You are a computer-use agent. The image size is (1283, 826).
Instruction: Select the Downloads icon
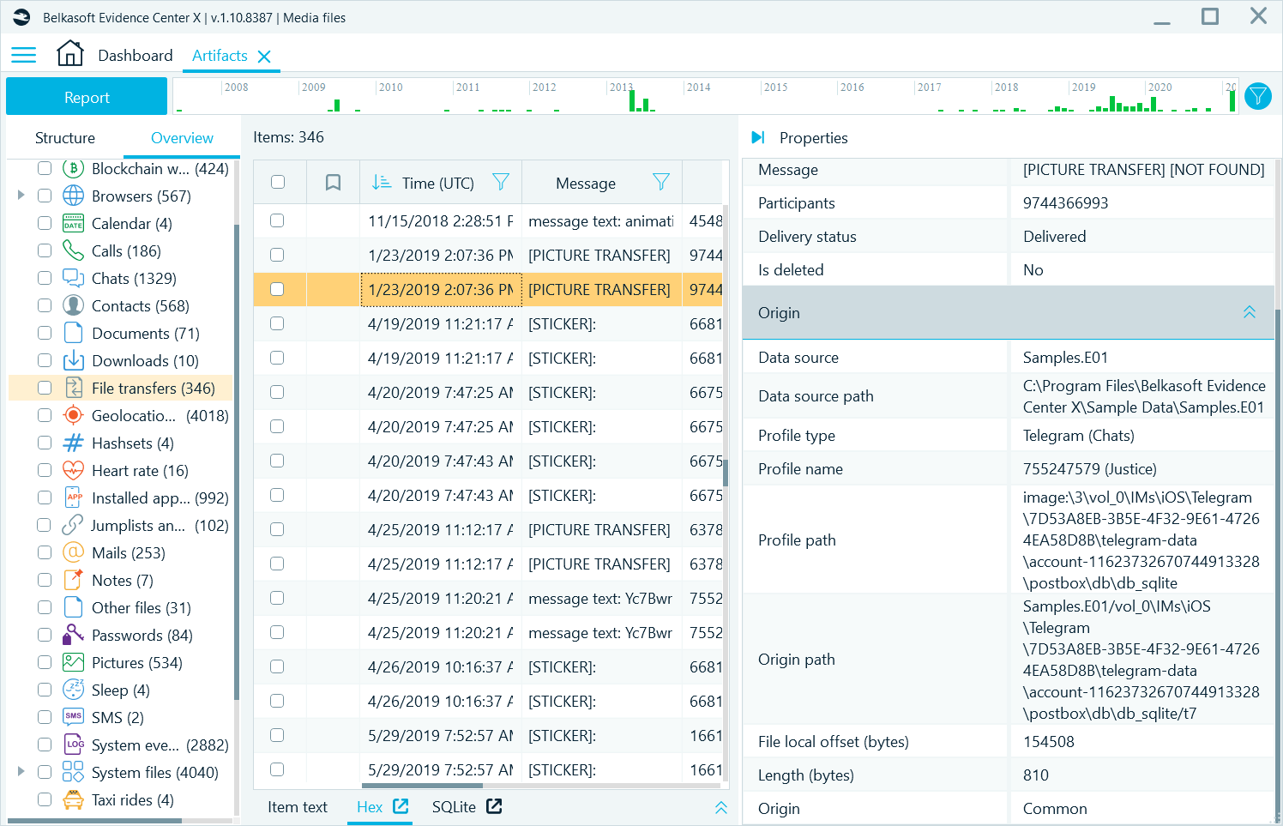pyautogui.click(x=74, y=360)
